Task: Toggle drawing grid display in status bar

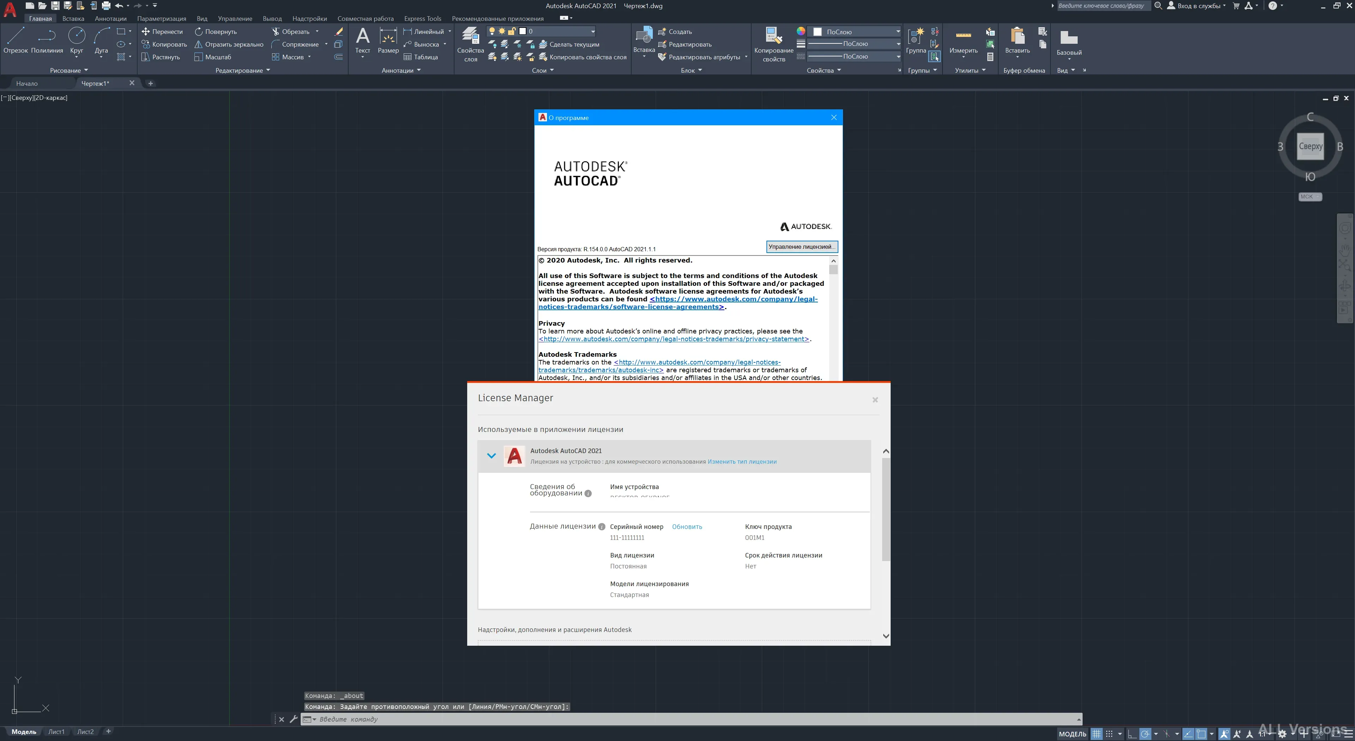Action: pyautogui.click(x=1096, y=734)
